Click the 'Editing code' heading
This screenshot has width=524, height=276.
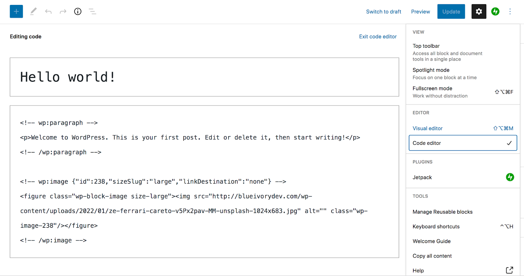pos(26,37)
